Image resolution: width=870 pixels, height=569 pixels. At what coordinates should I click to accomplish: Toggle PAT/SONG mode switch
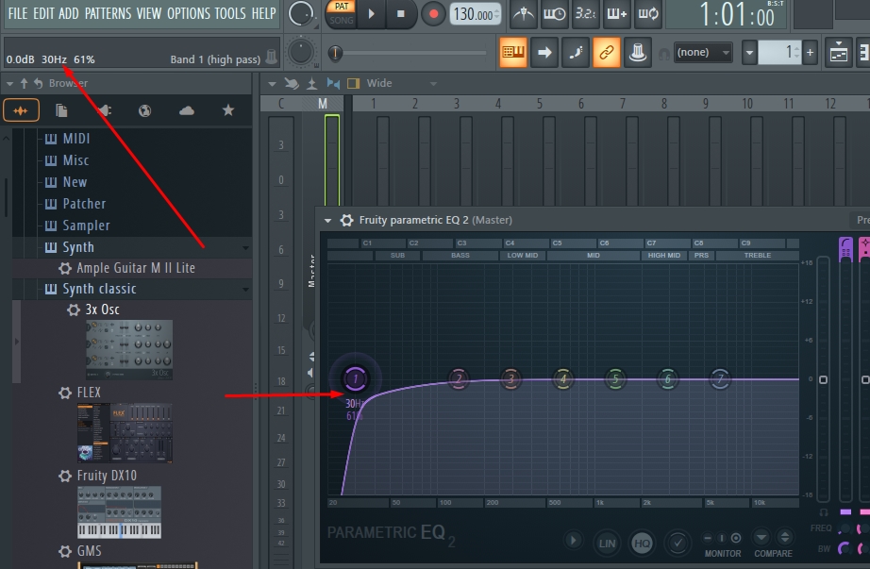click(342, 14)
